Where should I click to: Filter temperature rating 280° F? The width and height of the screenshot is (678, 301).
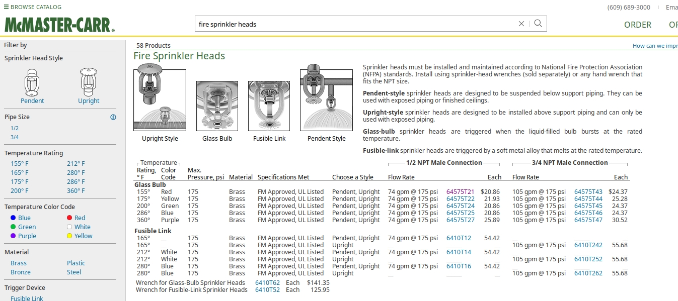click(76, 172)
